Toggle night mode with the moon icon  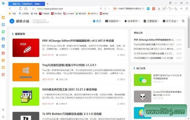pos(176,8)
